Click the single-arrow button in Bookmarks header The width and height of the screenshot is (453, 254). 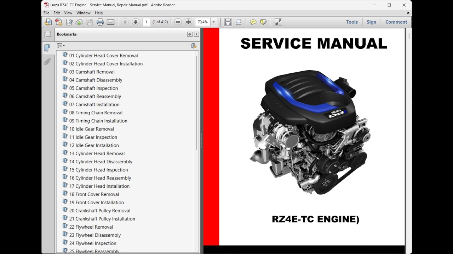[196, 34]
